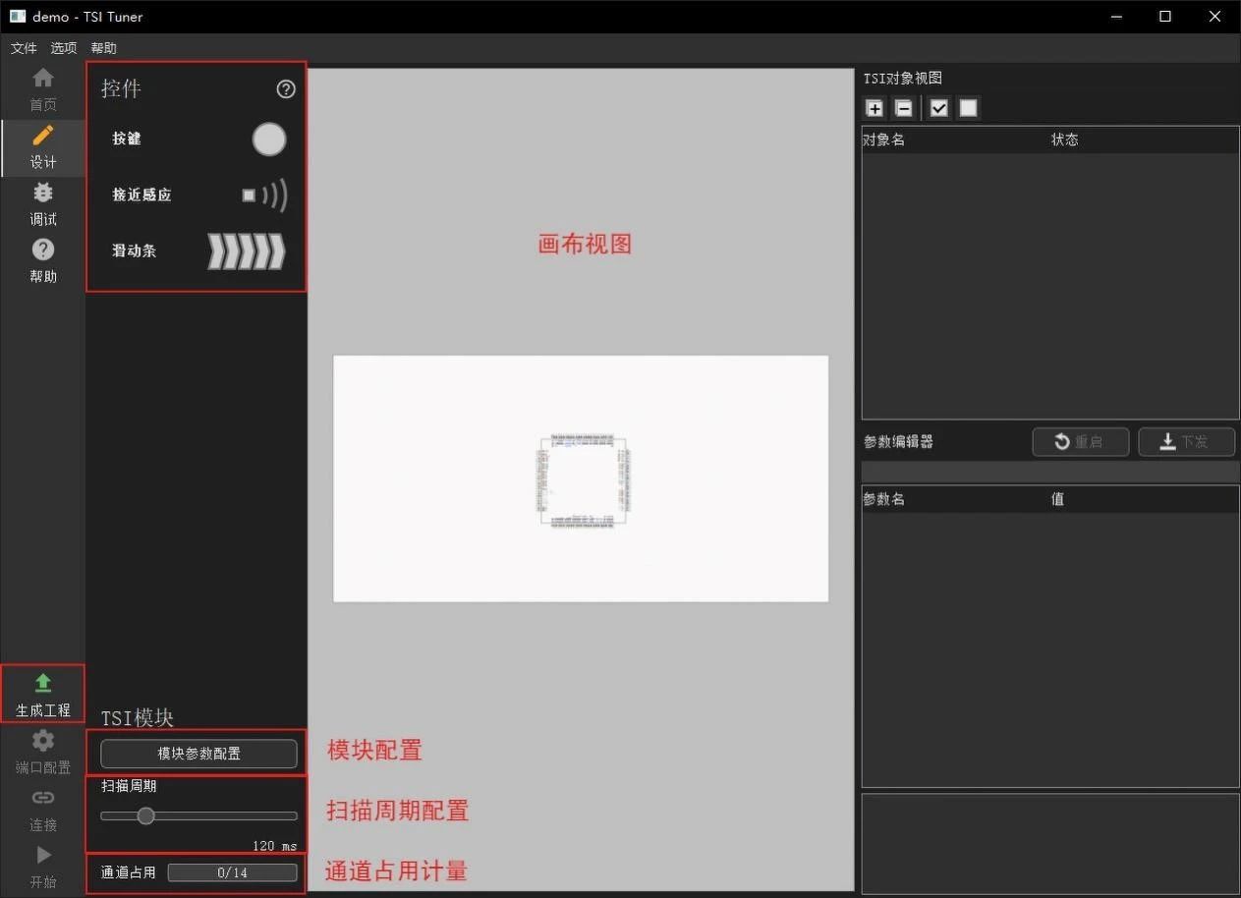Click the controls panel question mark icon
Viewport: 1241px width, 898px height.
(286, 89)
